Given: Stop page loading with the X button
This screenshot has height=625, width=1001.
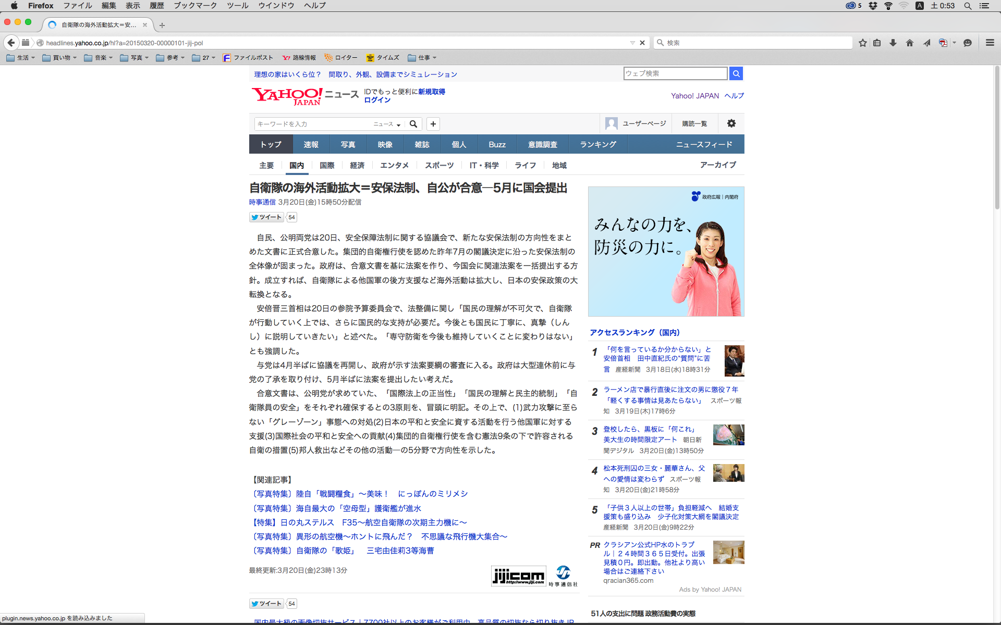Looking at the screenshot, I should 642,43.
